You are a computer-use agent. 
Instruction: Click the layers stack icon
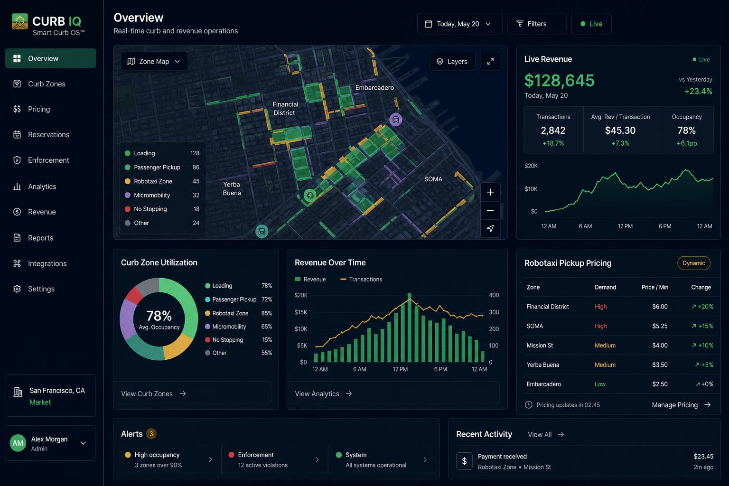pos(440,61)
